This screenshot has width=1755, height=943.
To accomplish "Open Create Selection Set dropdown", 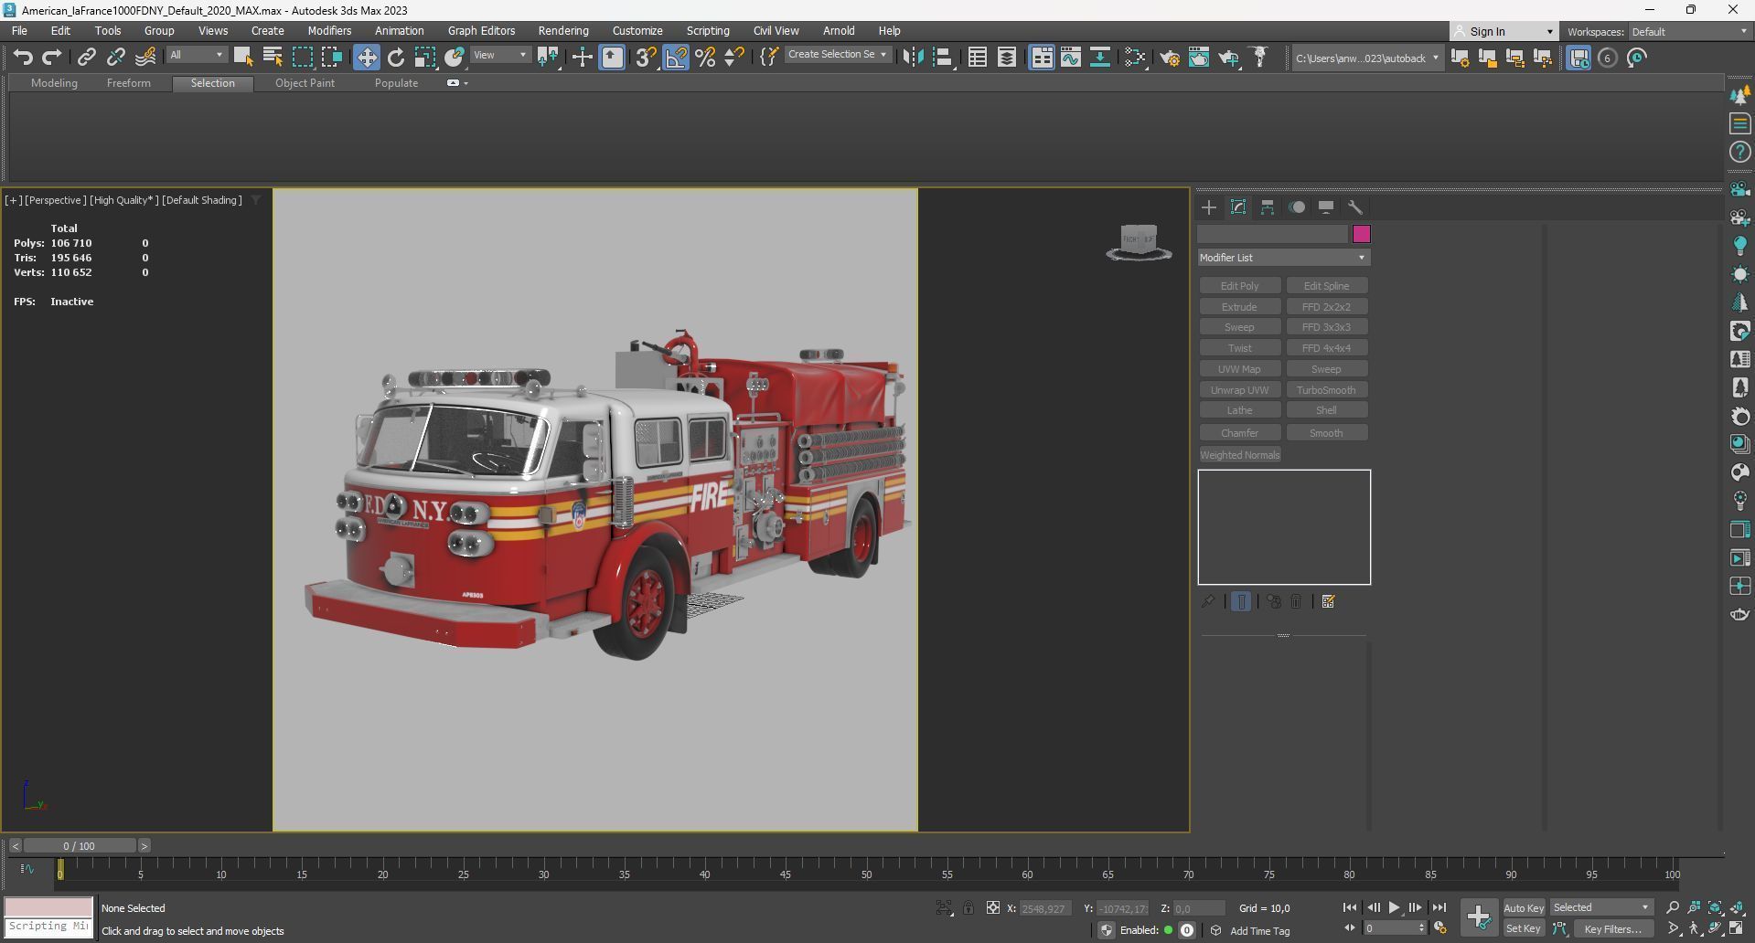I will (x=838, y=55).
